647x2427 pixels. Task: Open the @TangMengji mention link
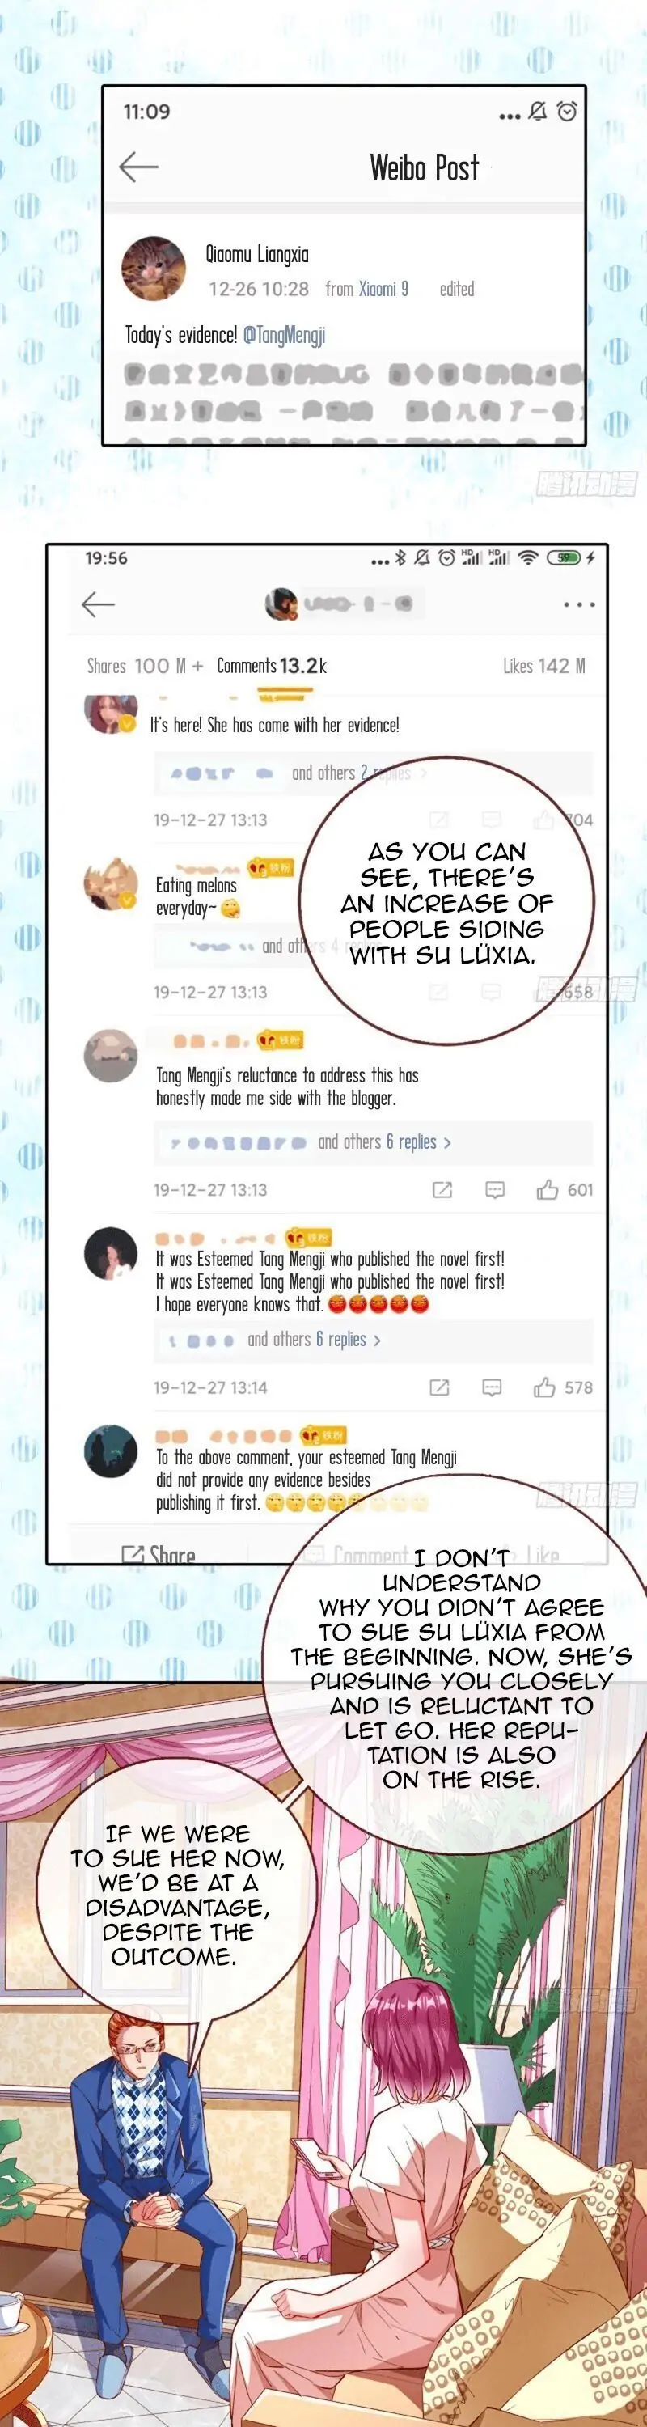coord(285,336)
